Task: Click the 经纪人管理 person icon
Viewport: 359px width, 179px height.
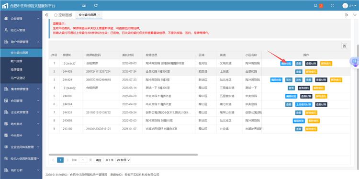Action: coord(6,30)
